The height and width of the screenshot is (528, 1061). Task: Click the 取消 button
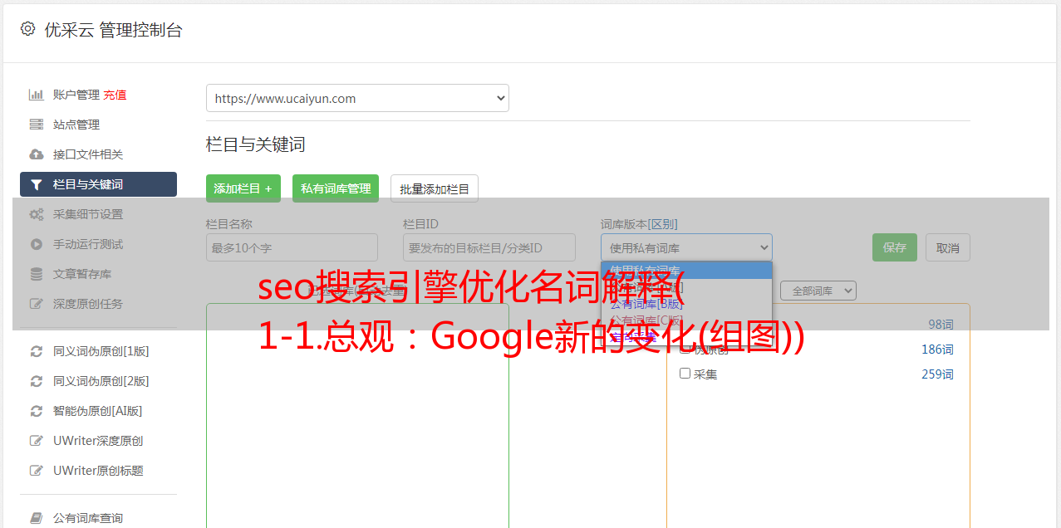point(948,247)
